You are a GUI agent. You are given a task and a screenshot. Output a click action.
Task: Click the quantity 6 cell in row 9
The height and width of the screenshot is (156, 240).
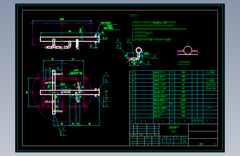point(172,84)
